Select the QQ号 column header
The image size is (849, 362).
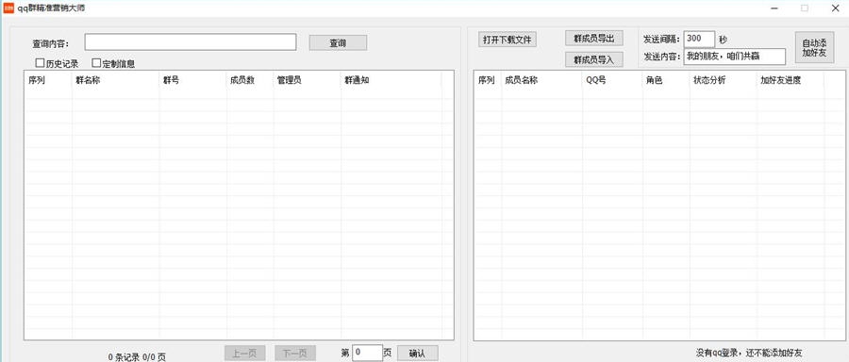tap(612, 81)
